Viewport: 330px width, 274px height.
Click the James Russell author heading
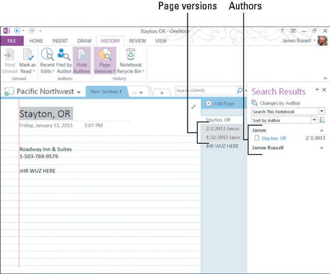coord(268,148)
